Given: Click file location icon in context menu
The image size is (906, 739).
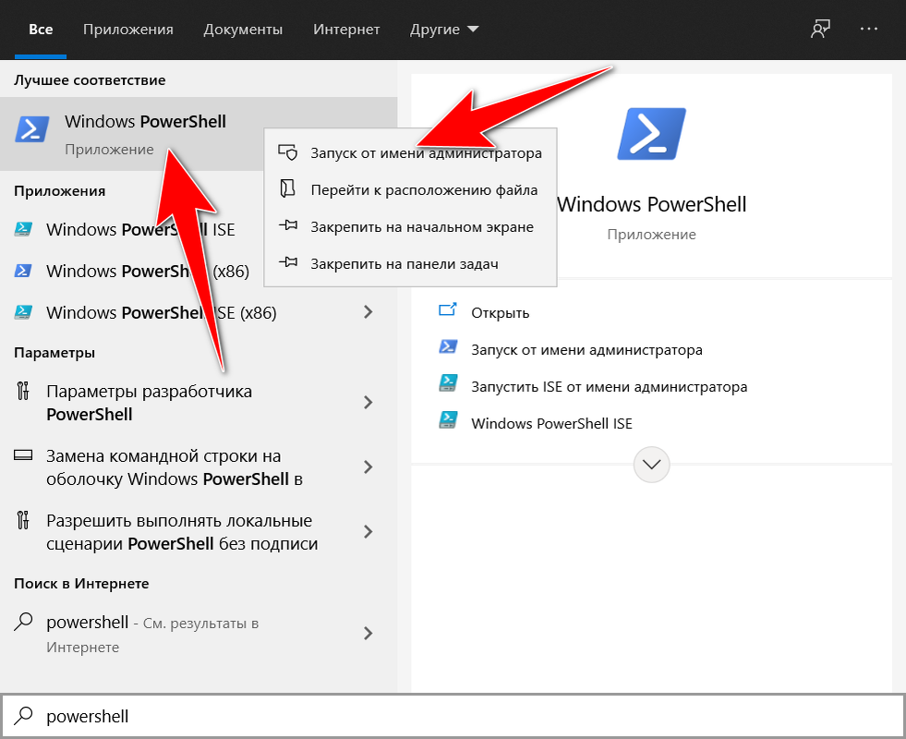Looking at the screenshot, I should click(x=287, y=189).
